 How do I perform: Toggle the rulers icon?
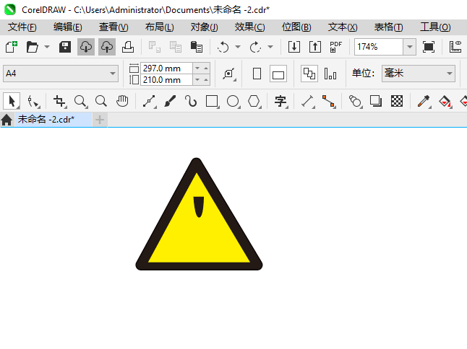(x=455, y=47)
